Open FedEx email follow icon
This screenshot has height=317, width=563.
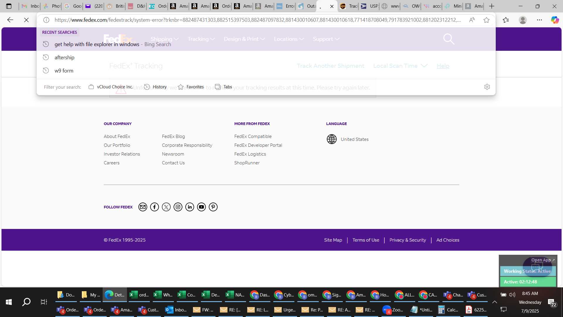(143, 207)
